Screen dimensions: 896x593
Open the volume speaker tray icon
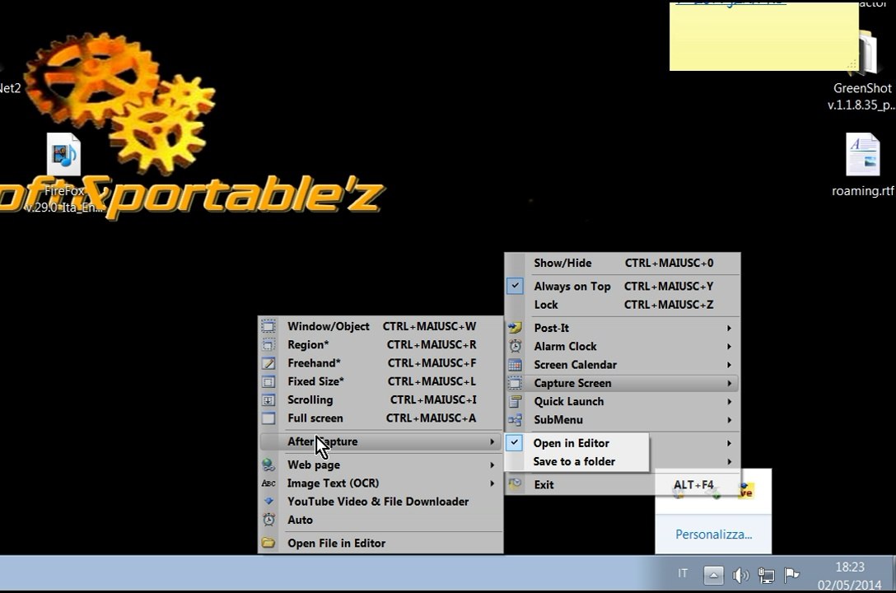coord(740,575)
